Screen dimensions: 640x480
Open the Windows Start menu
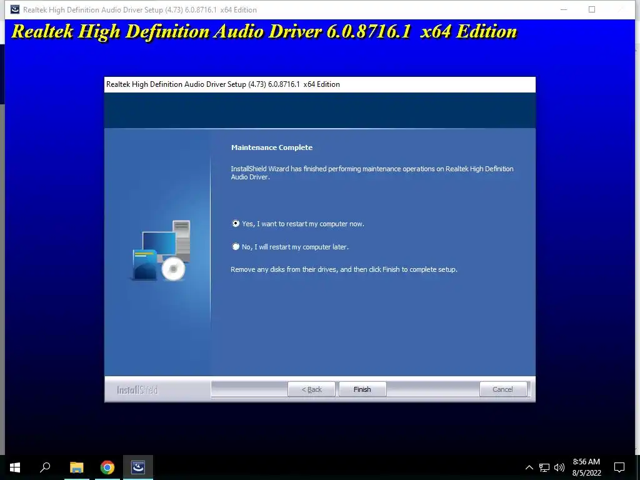click(15, 467)
